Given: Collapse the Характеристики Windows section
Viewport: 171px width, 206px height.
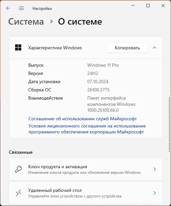Looking at the screenshot, I should pos(155,48).
